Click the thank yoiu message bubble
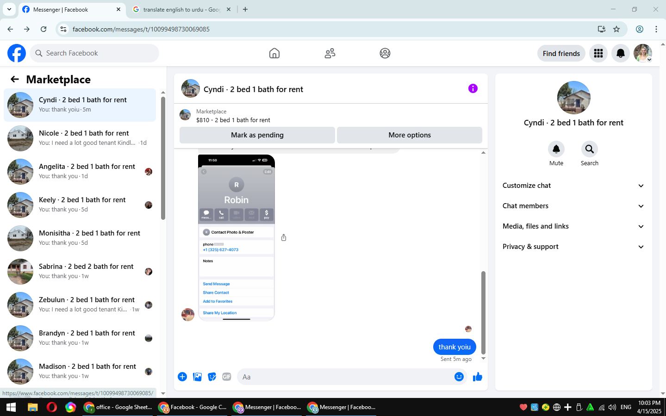Viewport: 666px width, 416px height. (x=454, y=347)
